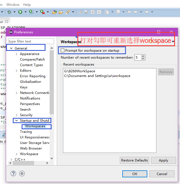Enable Prompt for workspace on startup checkbox
Screen dimensions: 180x184
point(62,51)
